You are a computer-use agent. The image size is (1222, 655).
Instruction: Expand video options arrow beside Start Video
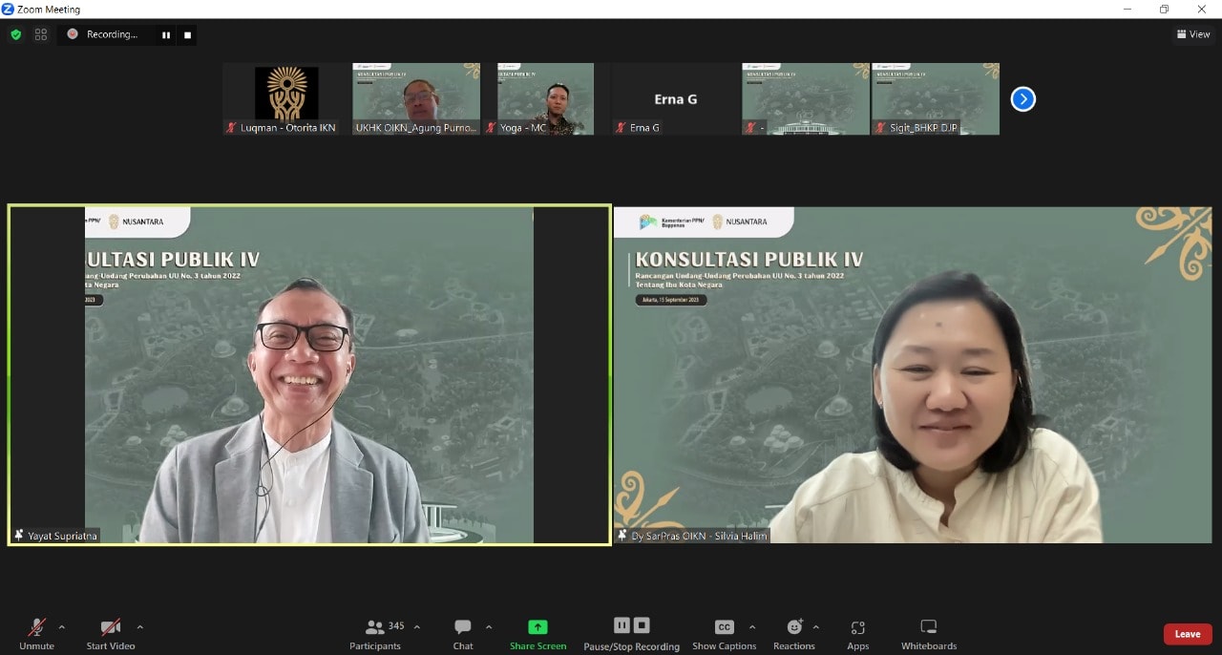point(140,627)
